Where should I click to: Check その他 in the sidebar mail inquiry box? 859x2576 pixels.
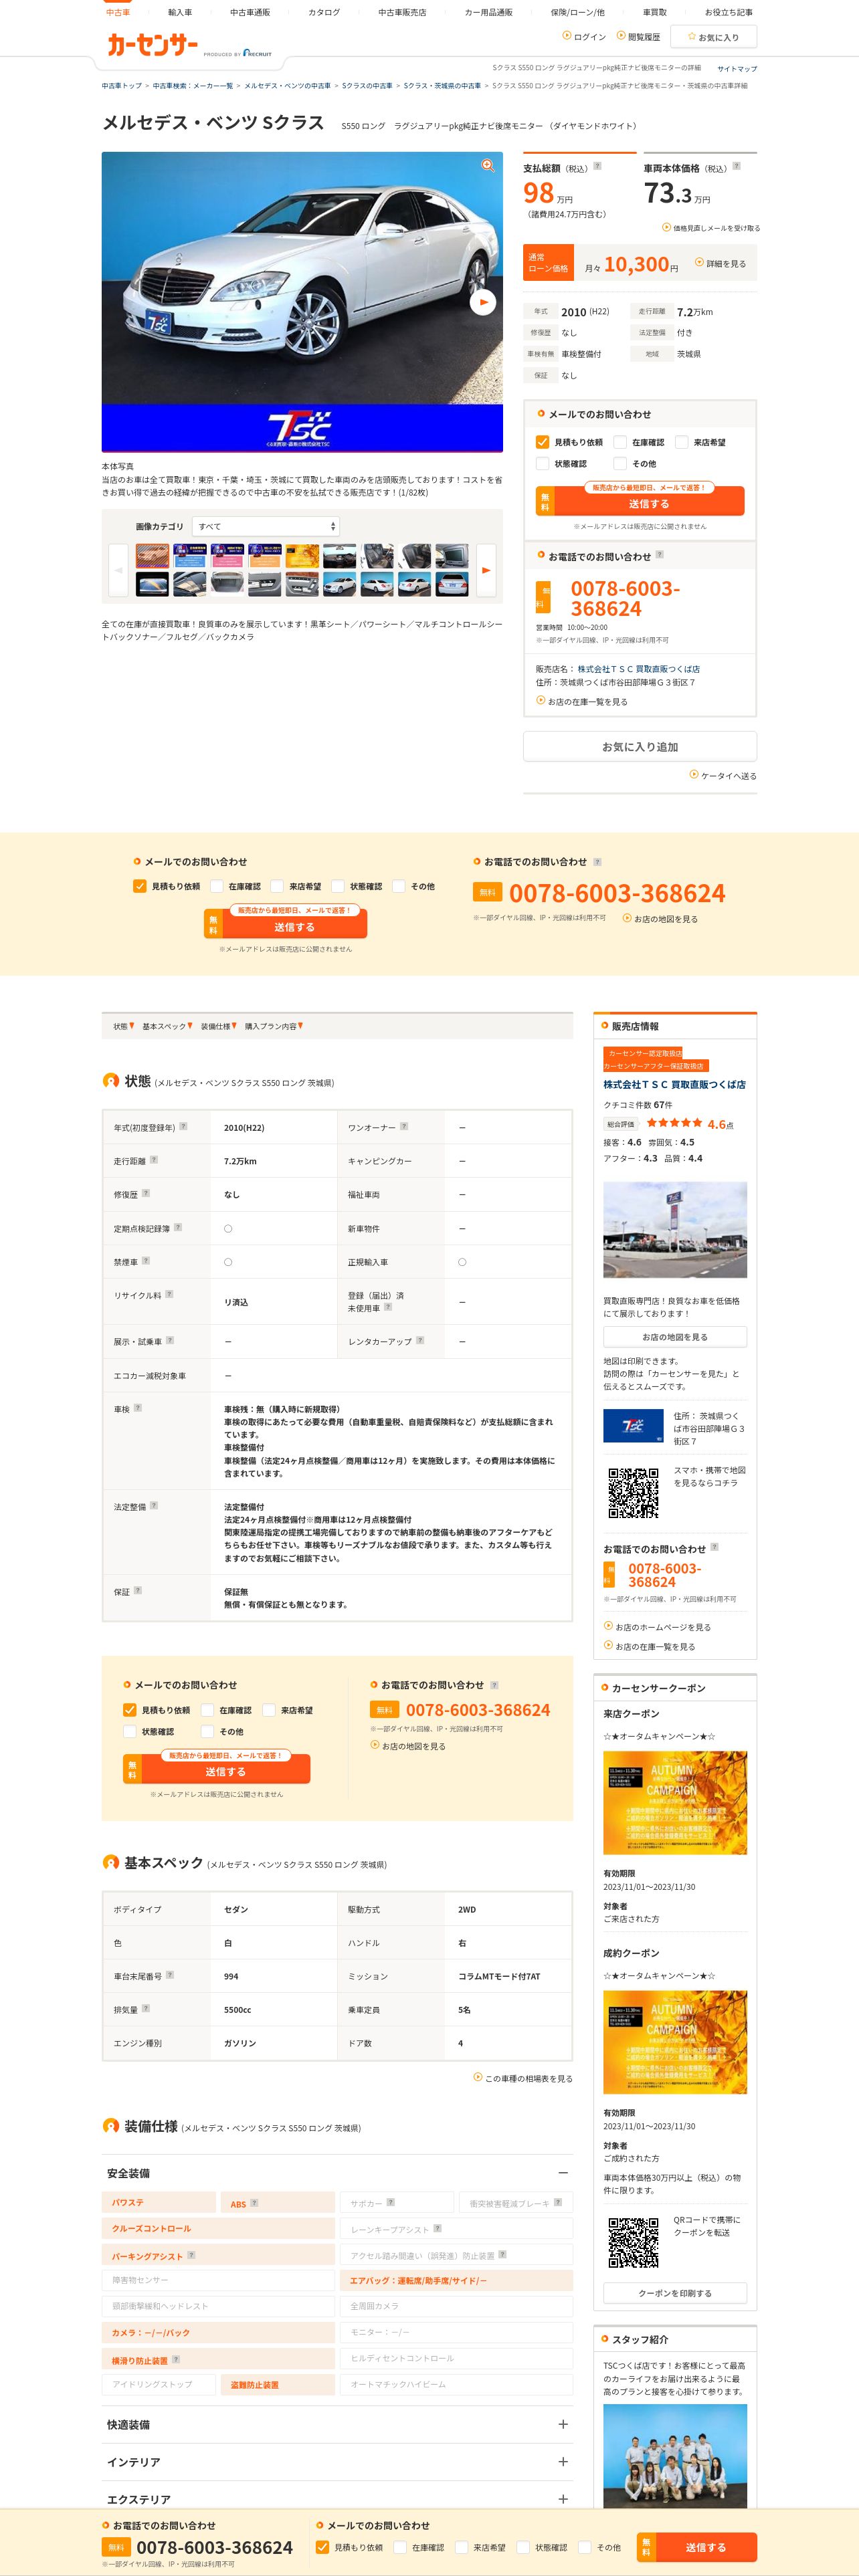pyautogui.click(x=619, y=464)
